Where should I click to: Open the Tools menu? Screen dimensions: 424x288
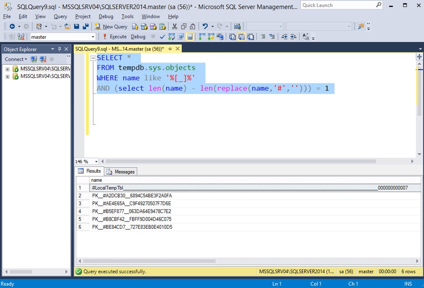click(127, 16)
